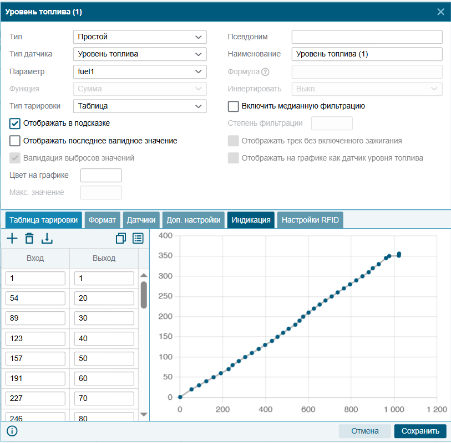This screenshot has height=443, width=451.
Task: Open the Цвет на графике color box
Action: [x=101, y=176]
